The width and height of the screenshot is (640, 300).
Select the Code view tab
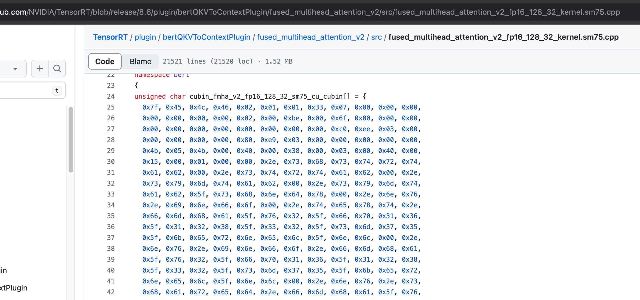click(105, 61)
